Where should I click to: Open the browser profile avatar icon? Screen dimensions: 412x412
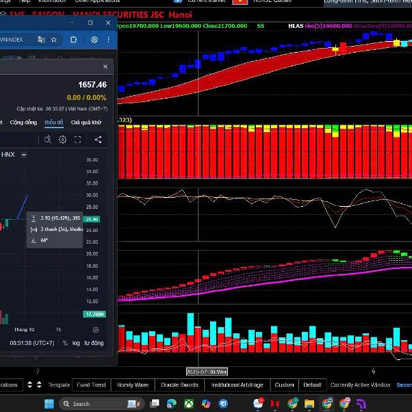click(x=94, y=40)
